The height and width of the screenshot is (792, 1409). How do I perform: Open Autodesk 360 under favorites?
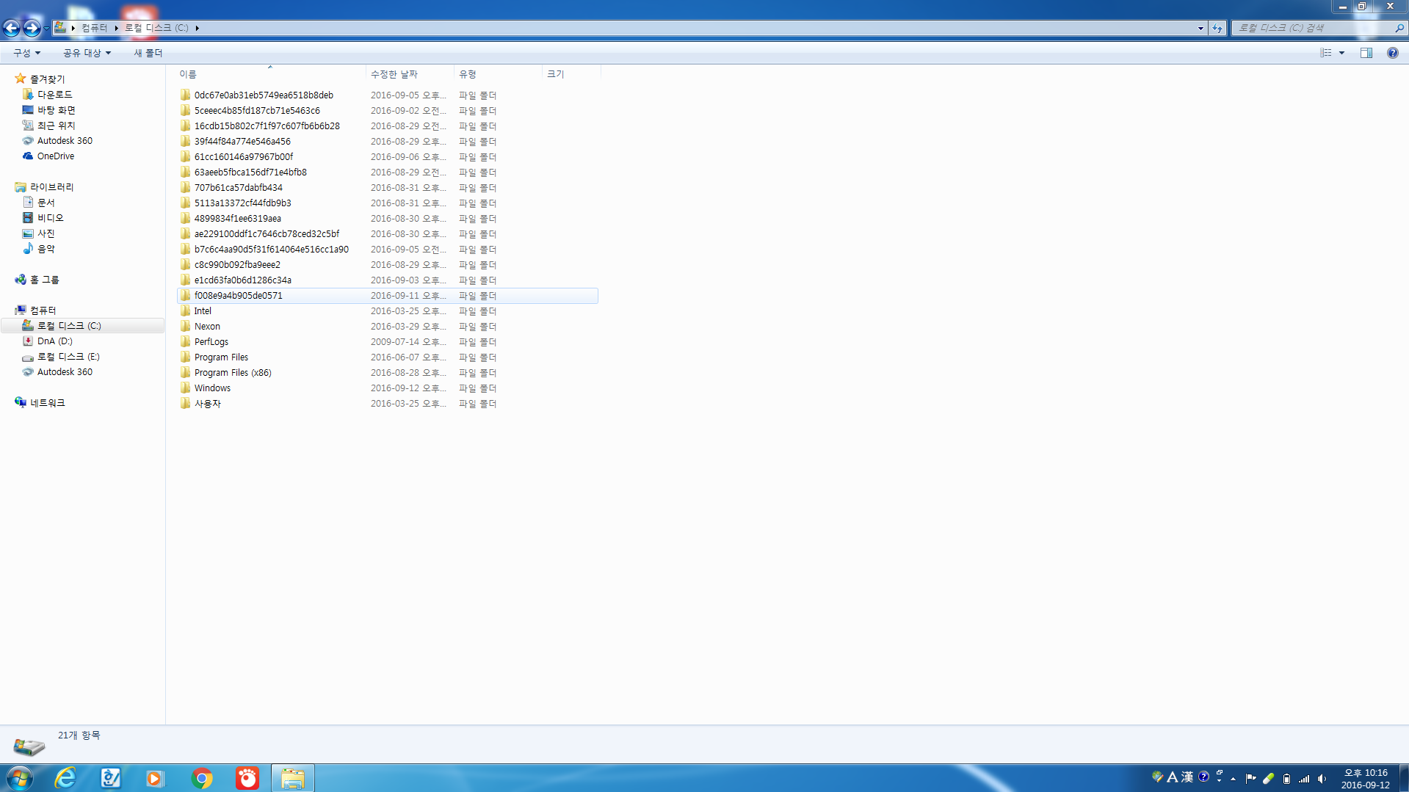(x=65, y=141)
